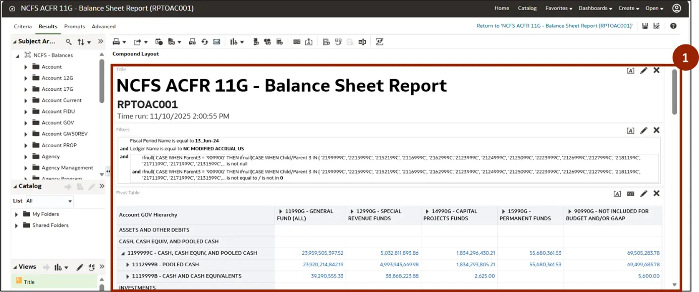The height and width of the screenshot is (292, 699).
Task: Click the Return to Balance Sheet Report link
Action: [554, 26]
